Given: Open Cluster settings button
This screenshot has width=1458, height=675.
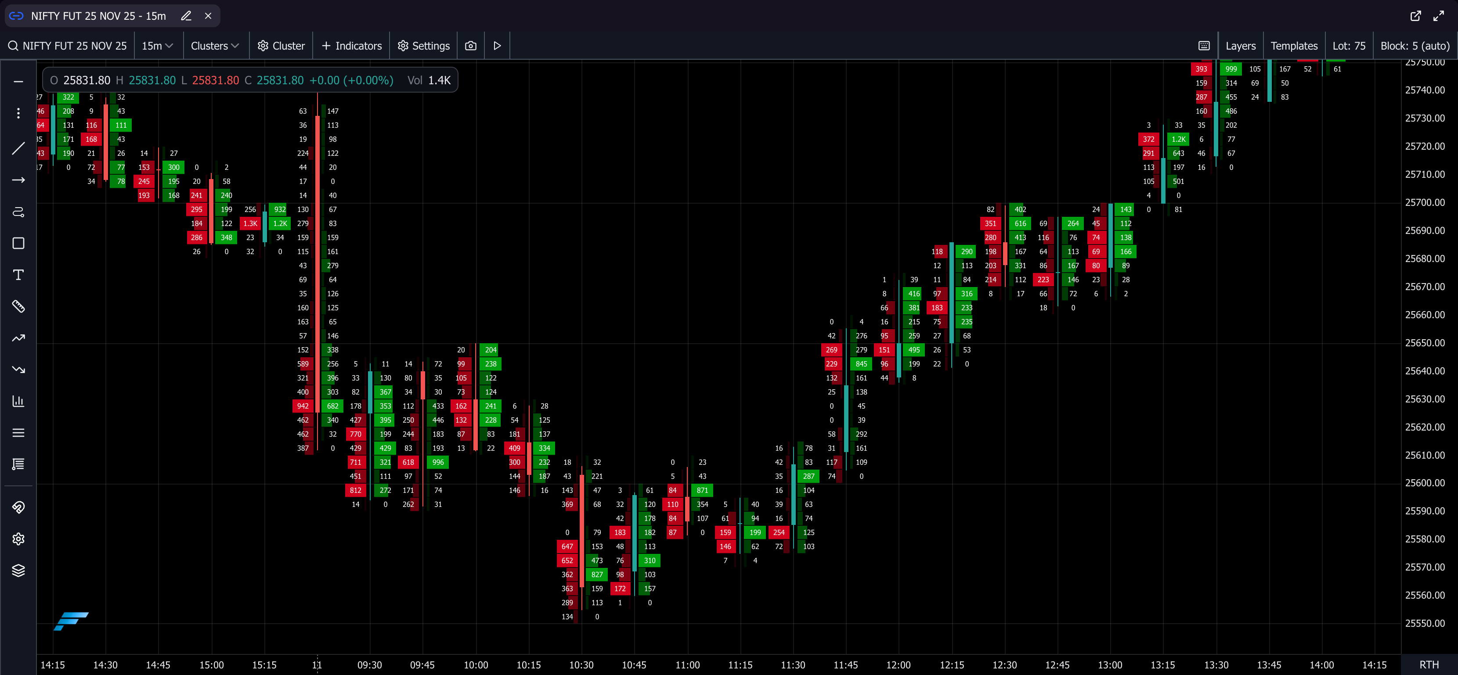Looking at the screenshot, I should tap(281, 46).
